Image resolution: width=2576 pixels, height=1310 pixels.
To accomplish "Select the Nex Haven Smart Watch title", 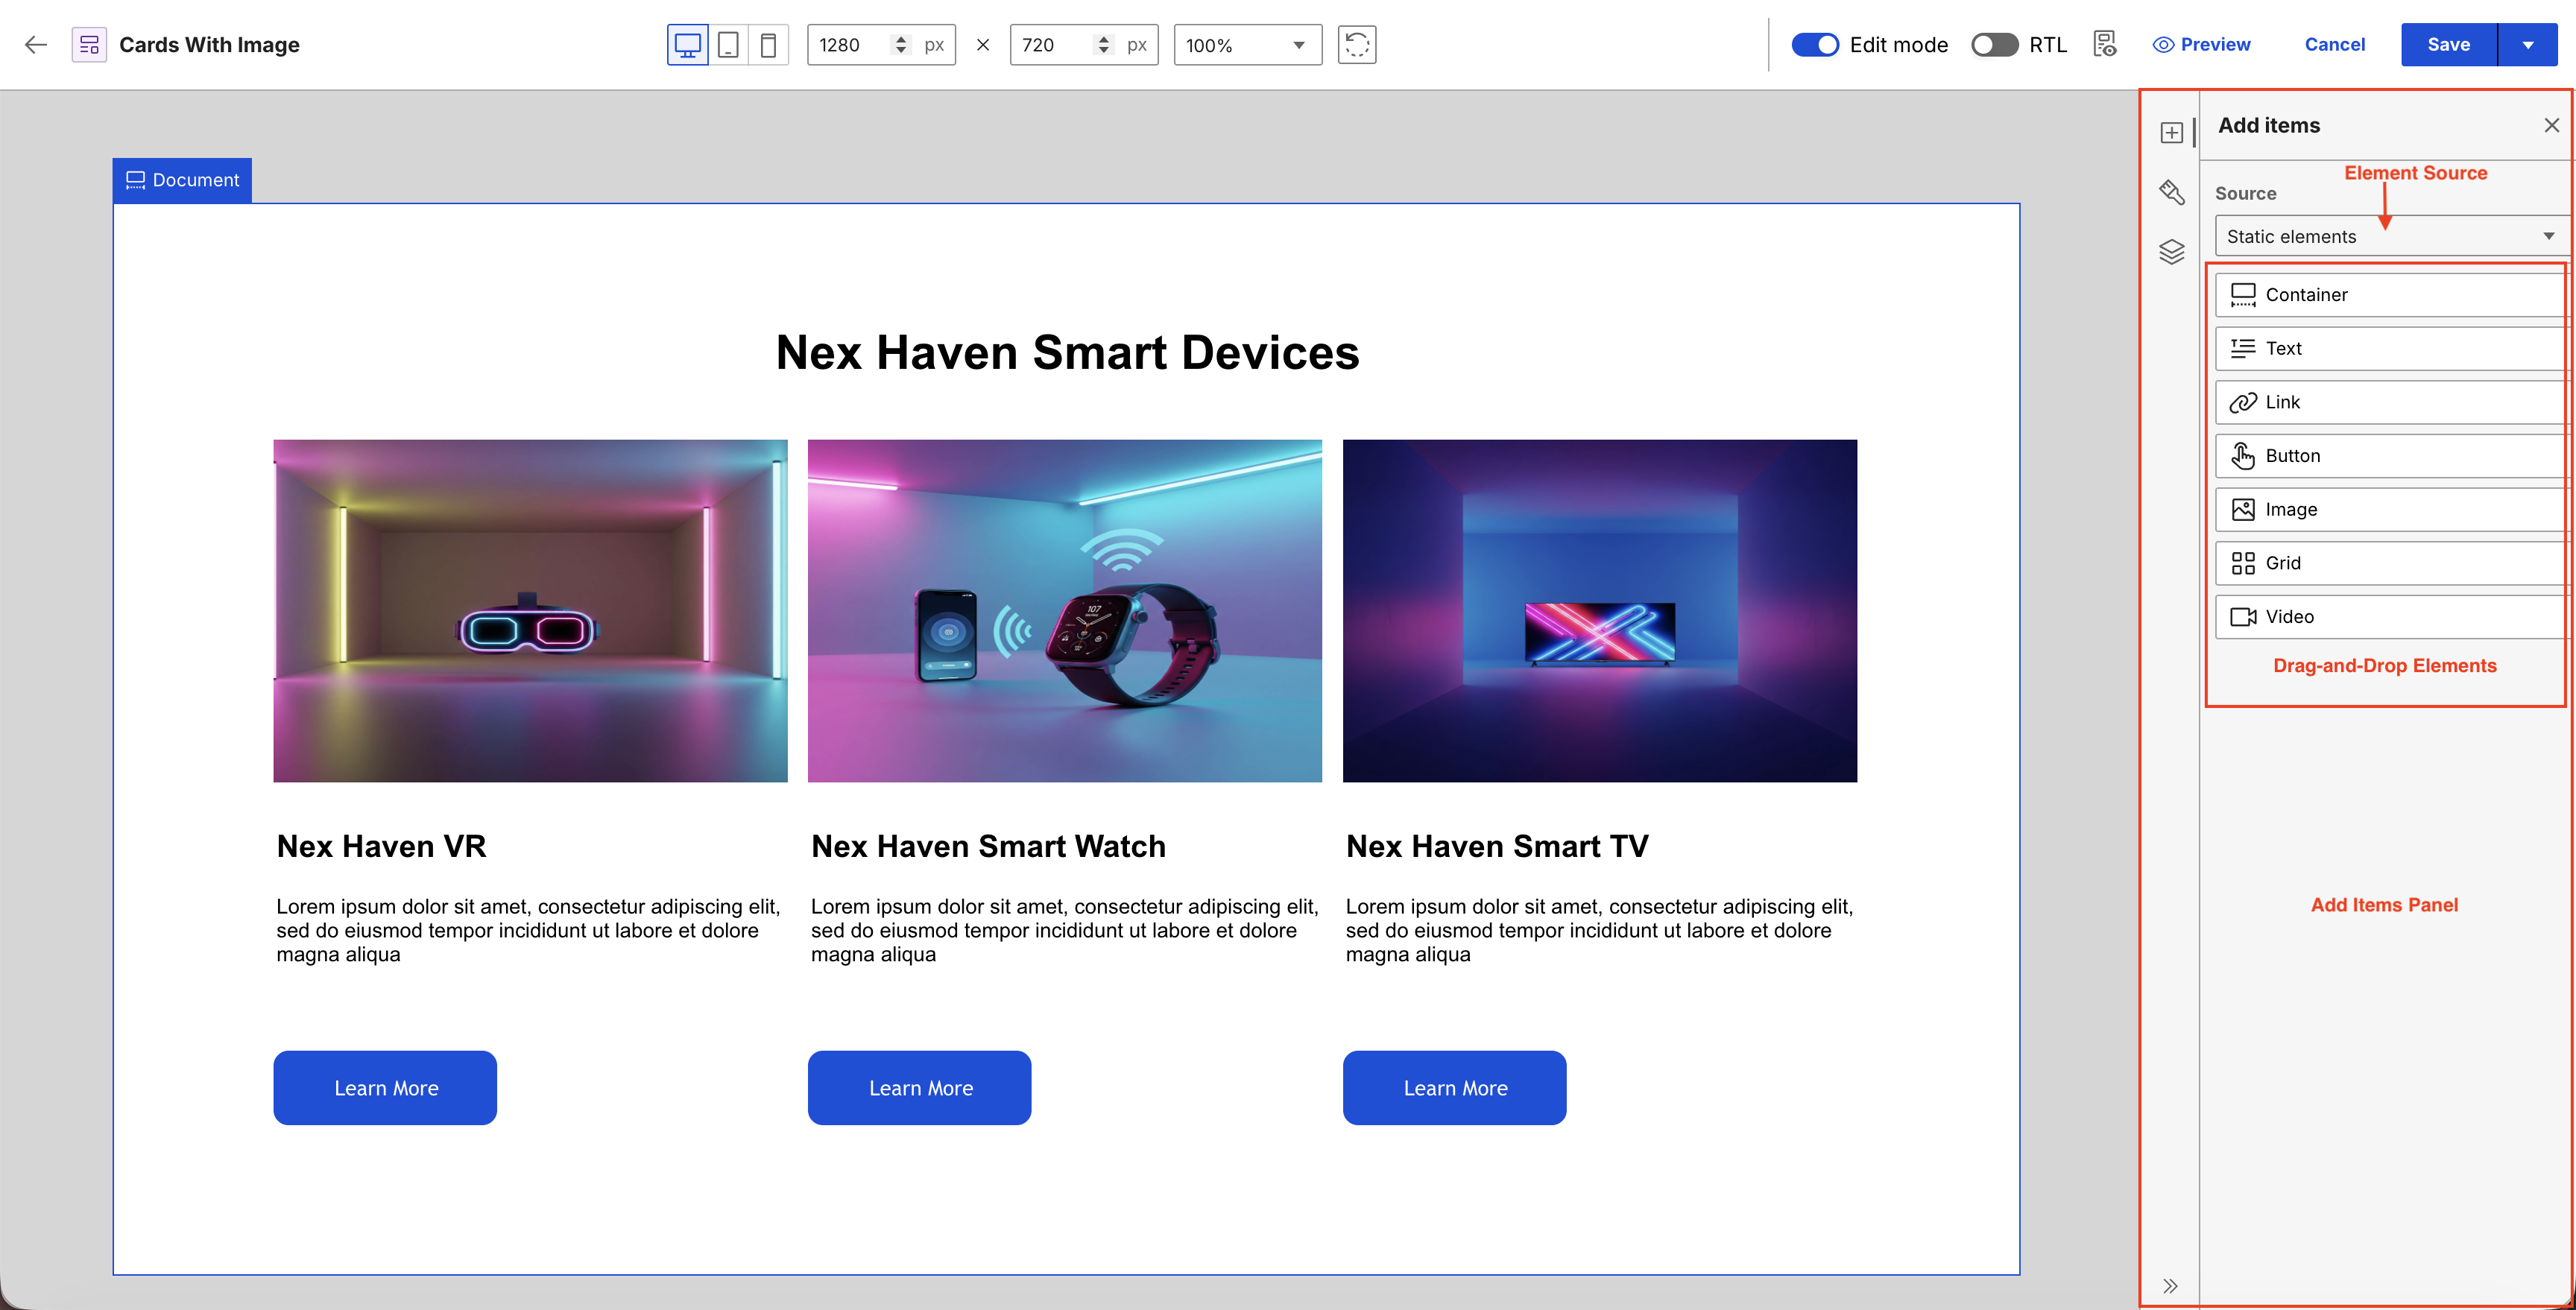I will (988, 846).
